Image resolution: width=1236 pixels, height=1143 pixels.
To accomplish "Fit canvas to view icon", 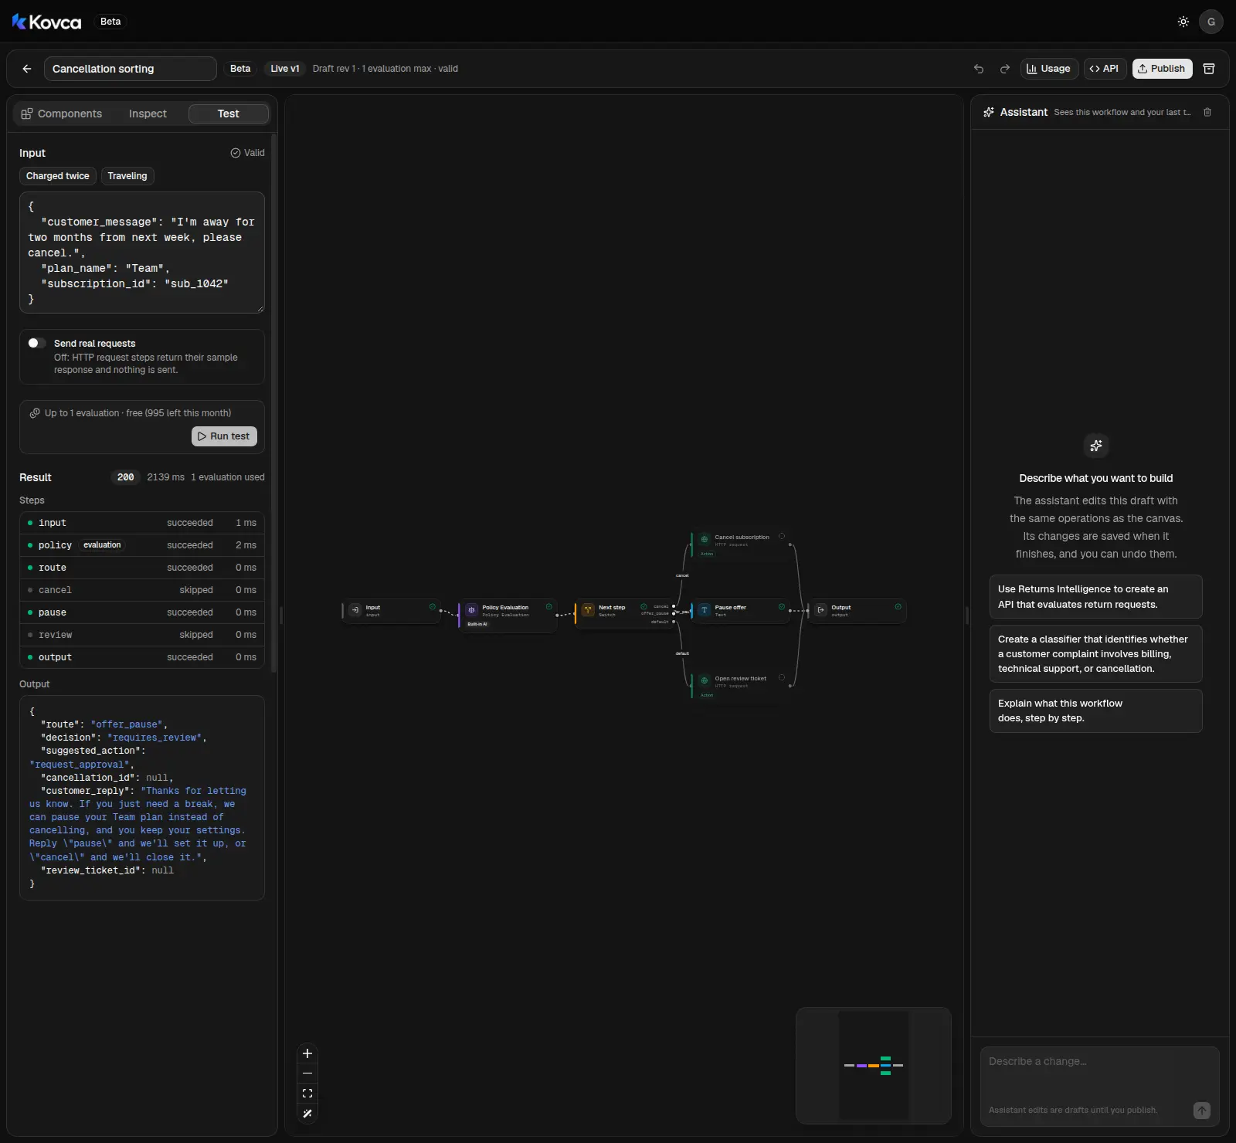I will coord(307,1094).
